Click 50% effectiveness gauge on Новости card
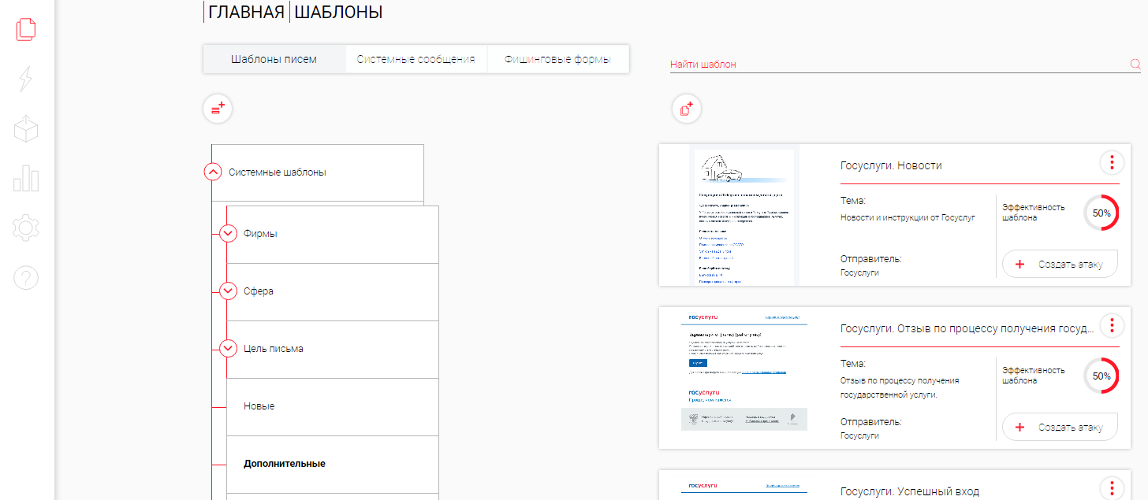 coord(1101,213)
